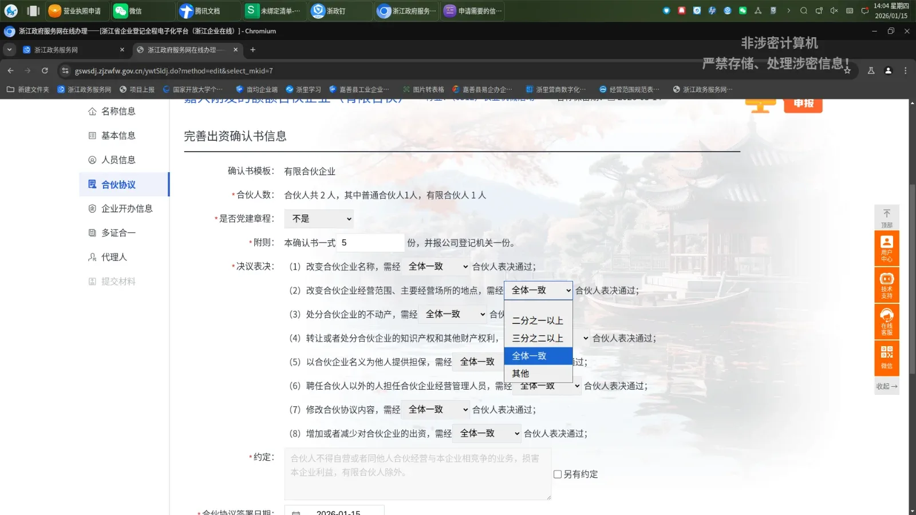The height and width of the screenshot is (515, 916).
Task: Open 经营范围规范表 bookmark
Action: (x=629, y=89)
